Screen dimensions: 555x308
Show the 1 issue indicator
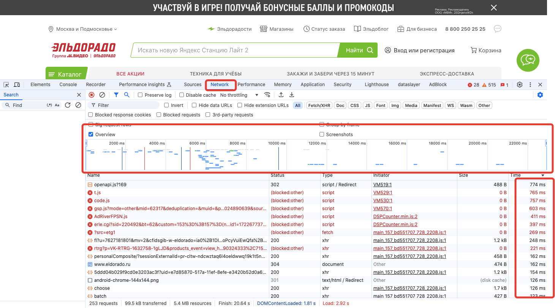pos(504,85)
